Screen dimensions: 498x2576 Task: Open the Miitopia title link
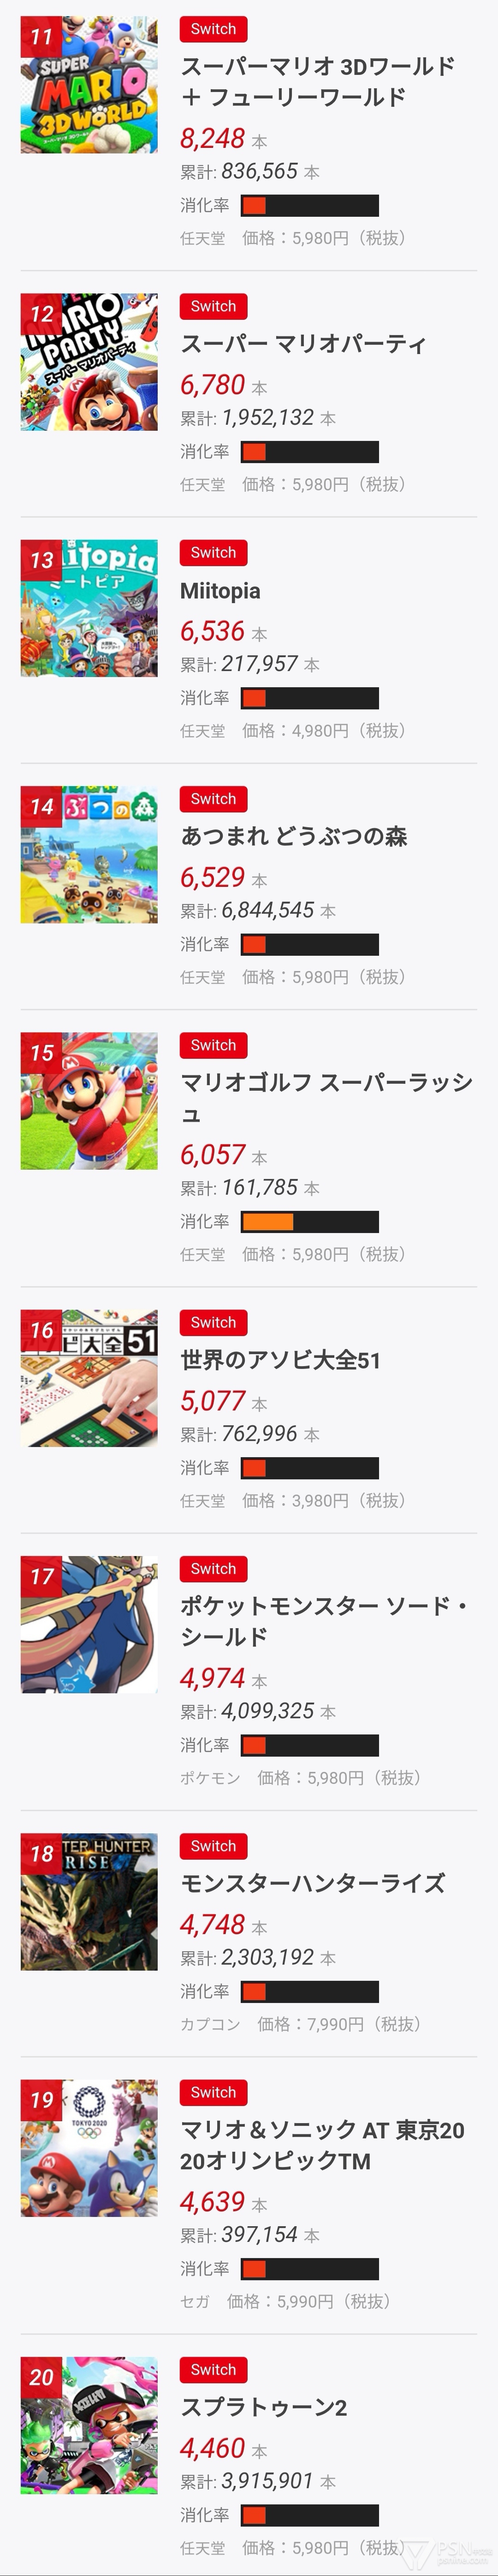220,591
